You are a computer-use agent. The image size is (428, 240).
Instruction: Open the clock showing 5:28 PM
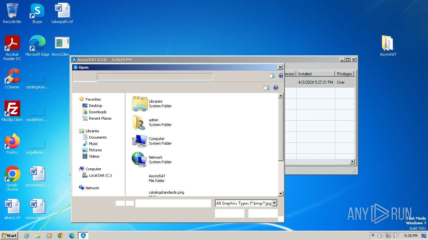tap(411, 236)
